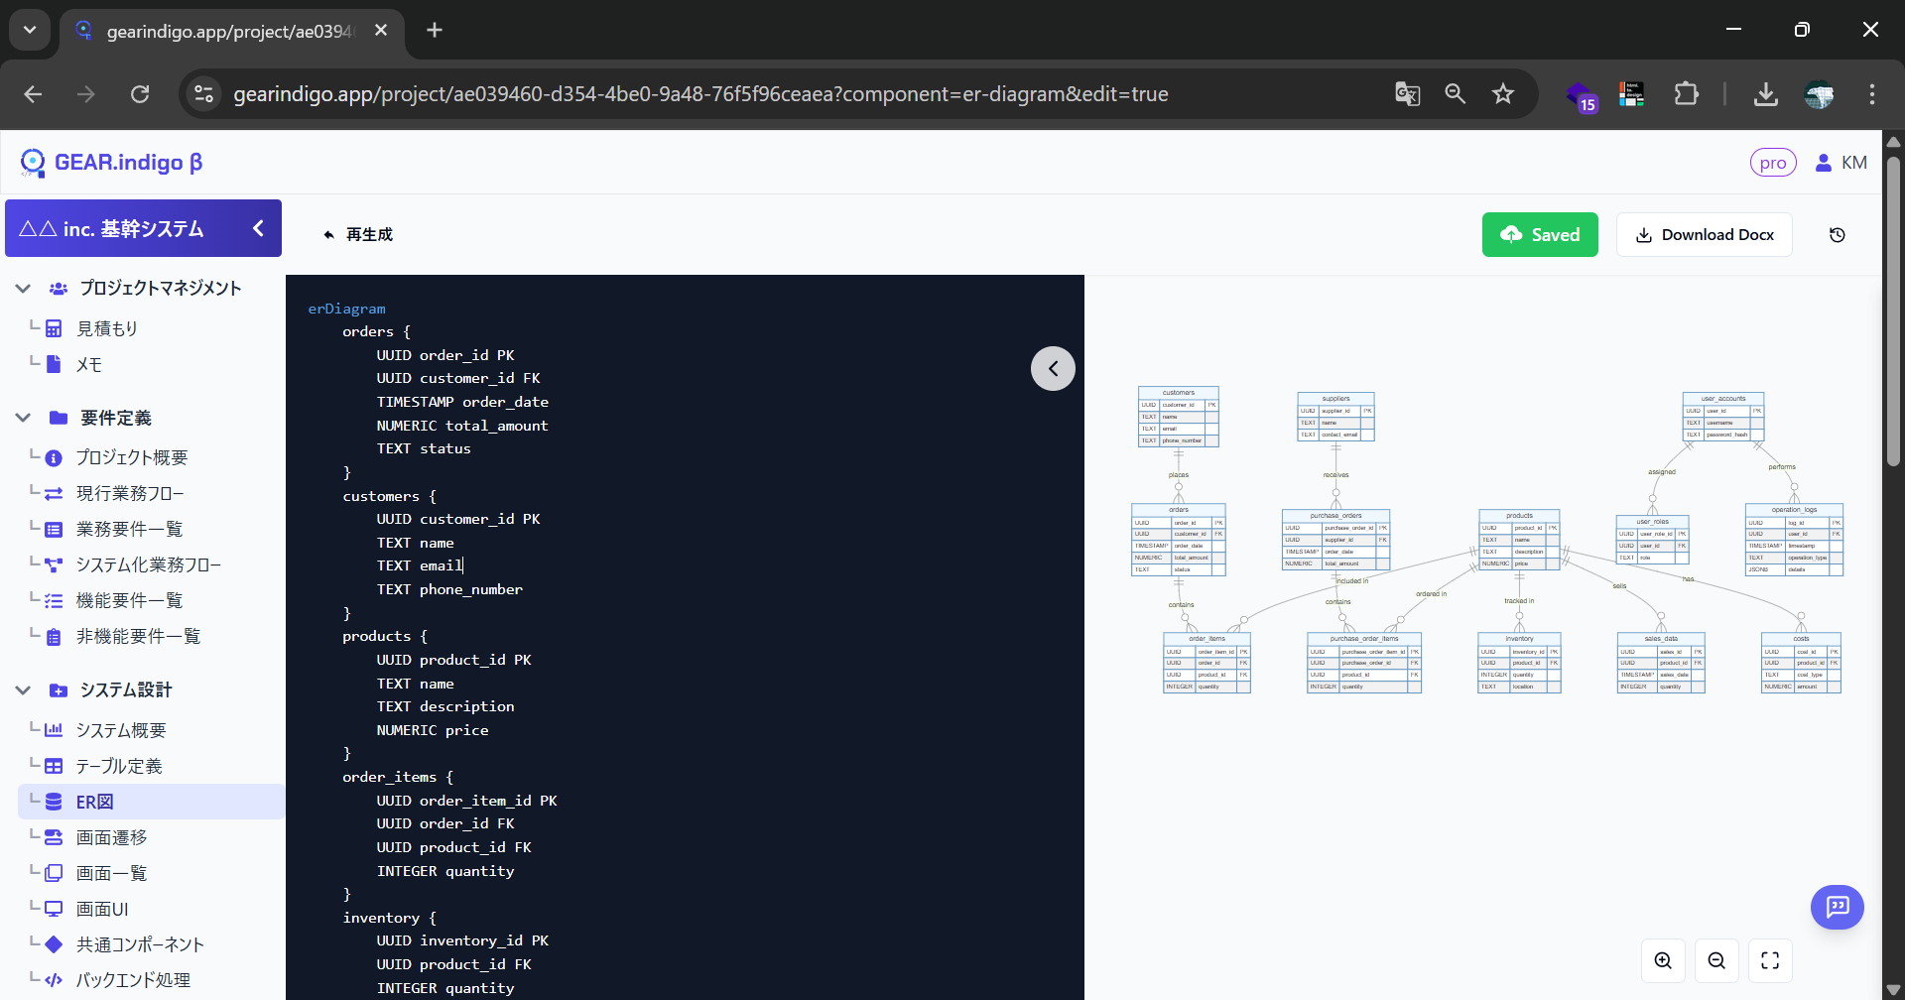Image resolution: width=1905 pixels, height=1000 pixels.
Task: Click the 再生成 regenerate button
Action: point(358,235)
